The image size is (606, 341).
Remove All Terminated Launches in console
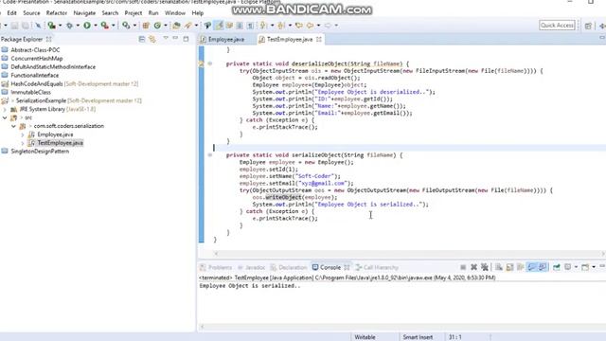tap(485, 267)
